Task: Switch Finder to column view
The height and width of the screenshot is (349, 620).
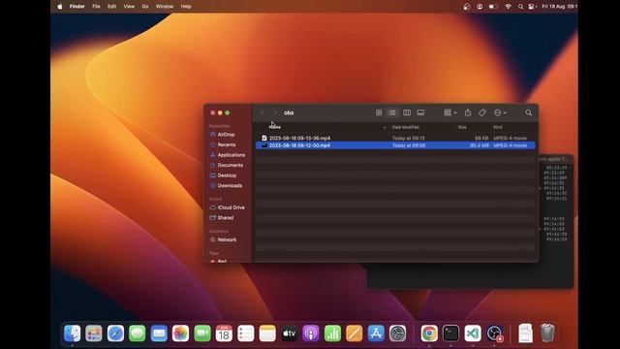Action: point(407,112)
